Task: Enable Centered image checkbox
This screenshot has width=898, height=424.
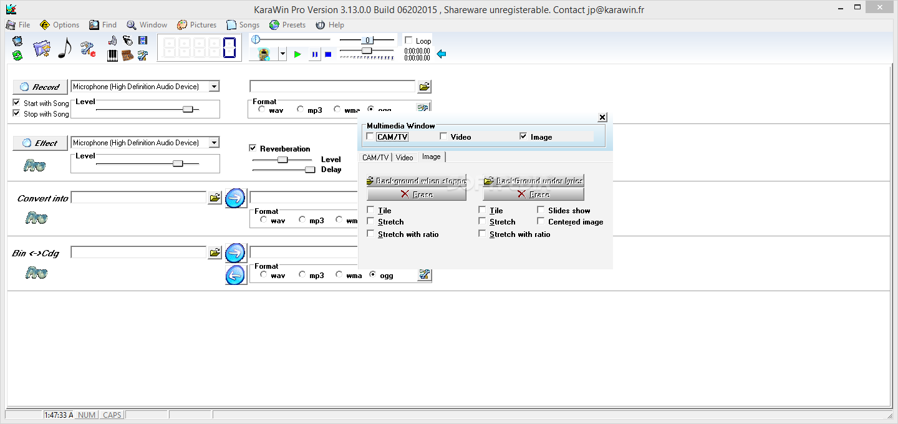Action: (541, 221)
